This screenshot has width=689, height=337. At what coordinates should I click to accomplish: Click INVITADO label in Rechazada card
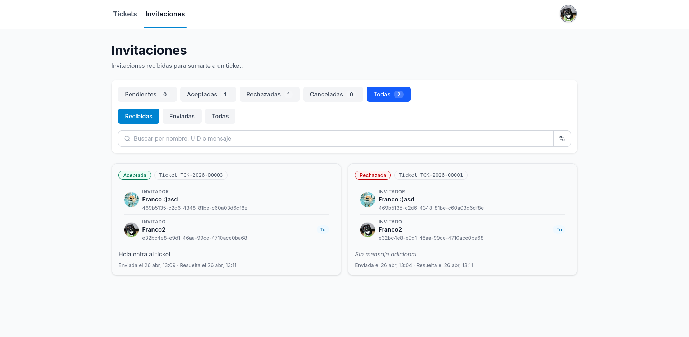(390, 222)
